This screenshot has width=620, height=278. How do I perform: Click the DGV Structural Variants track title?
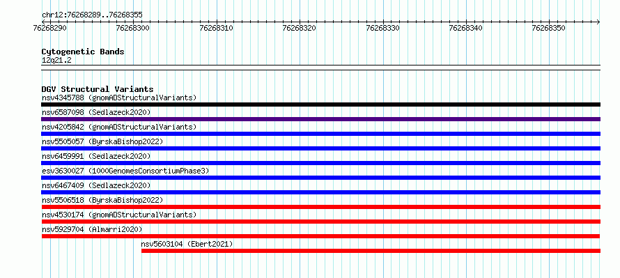(x=98, y=89)
